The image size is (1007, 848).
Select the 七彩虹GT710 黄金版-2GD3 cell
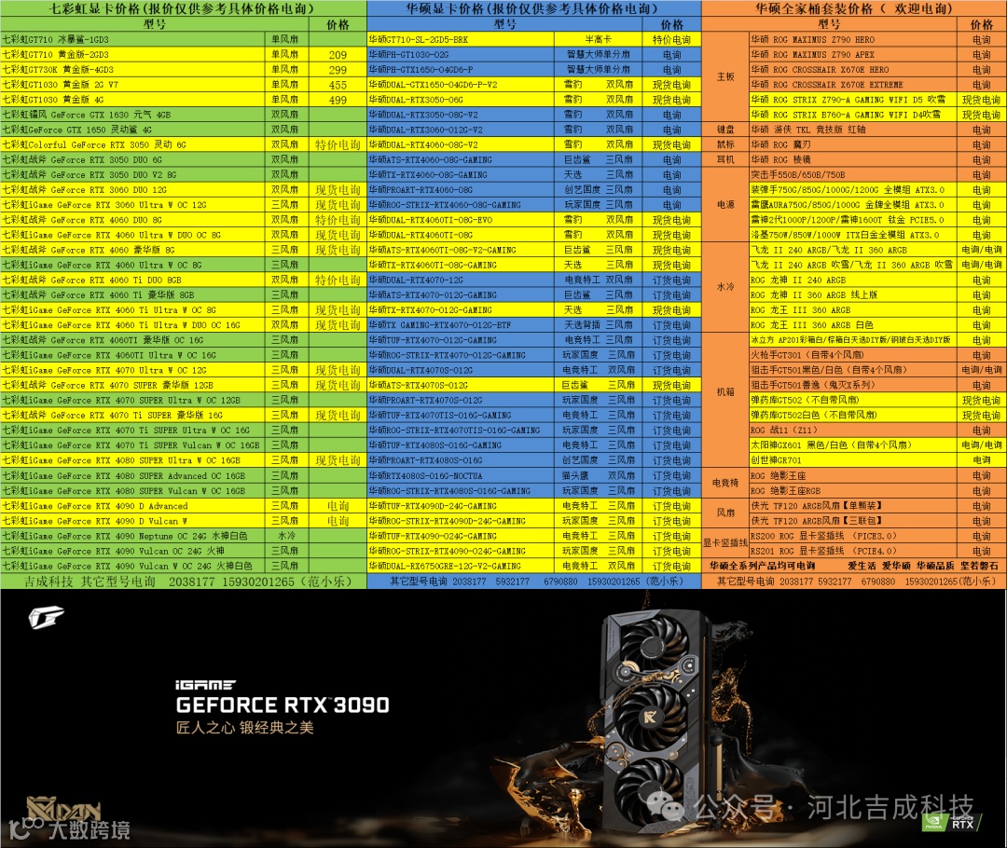coord(132,55)
